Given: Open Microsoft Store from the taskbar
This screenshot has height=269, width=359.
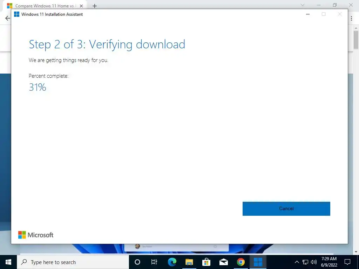Looking at the screenshot, I should click(x=206, y=262).
